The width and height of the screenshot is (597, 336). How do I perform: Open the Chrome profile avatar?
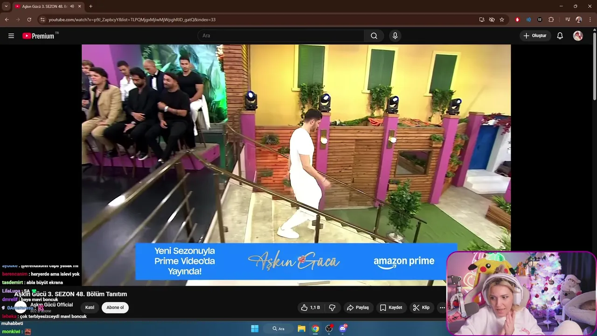click(579, 20)
